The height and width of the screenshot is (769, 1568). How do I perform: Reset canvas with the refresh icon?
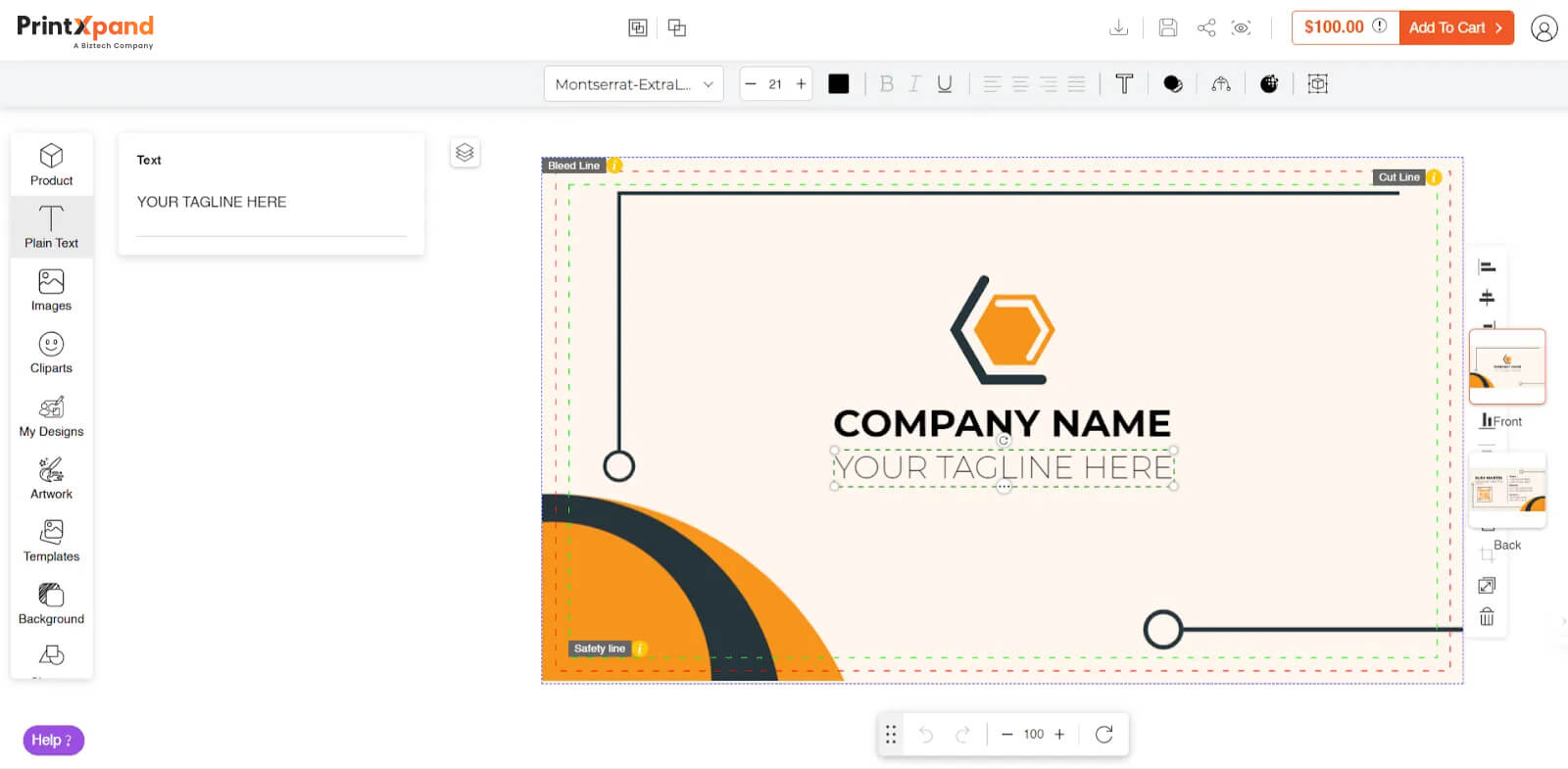pyautogui.click(x=1103, y=735)
